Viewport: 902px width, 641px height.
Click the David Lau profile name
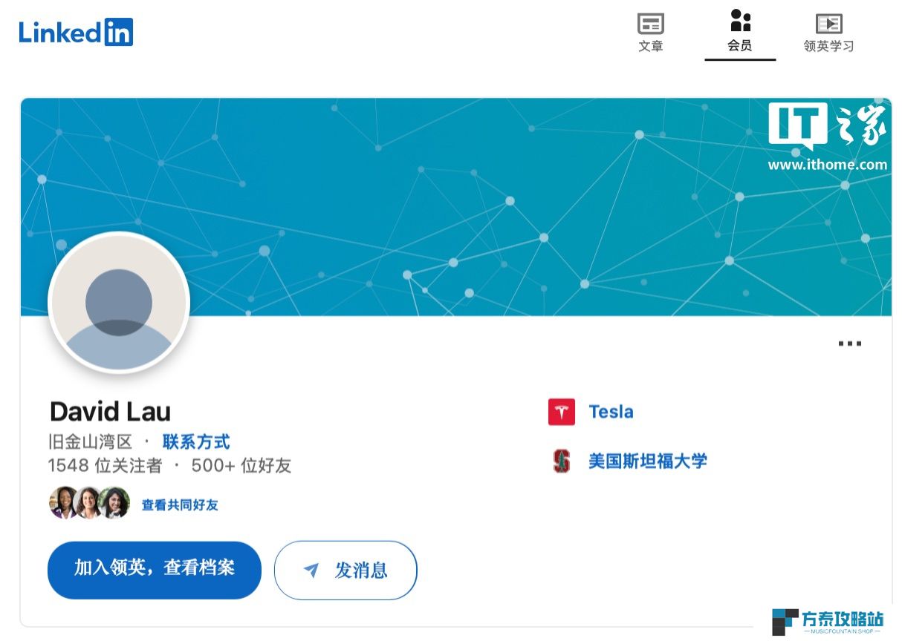pos(110,412)
